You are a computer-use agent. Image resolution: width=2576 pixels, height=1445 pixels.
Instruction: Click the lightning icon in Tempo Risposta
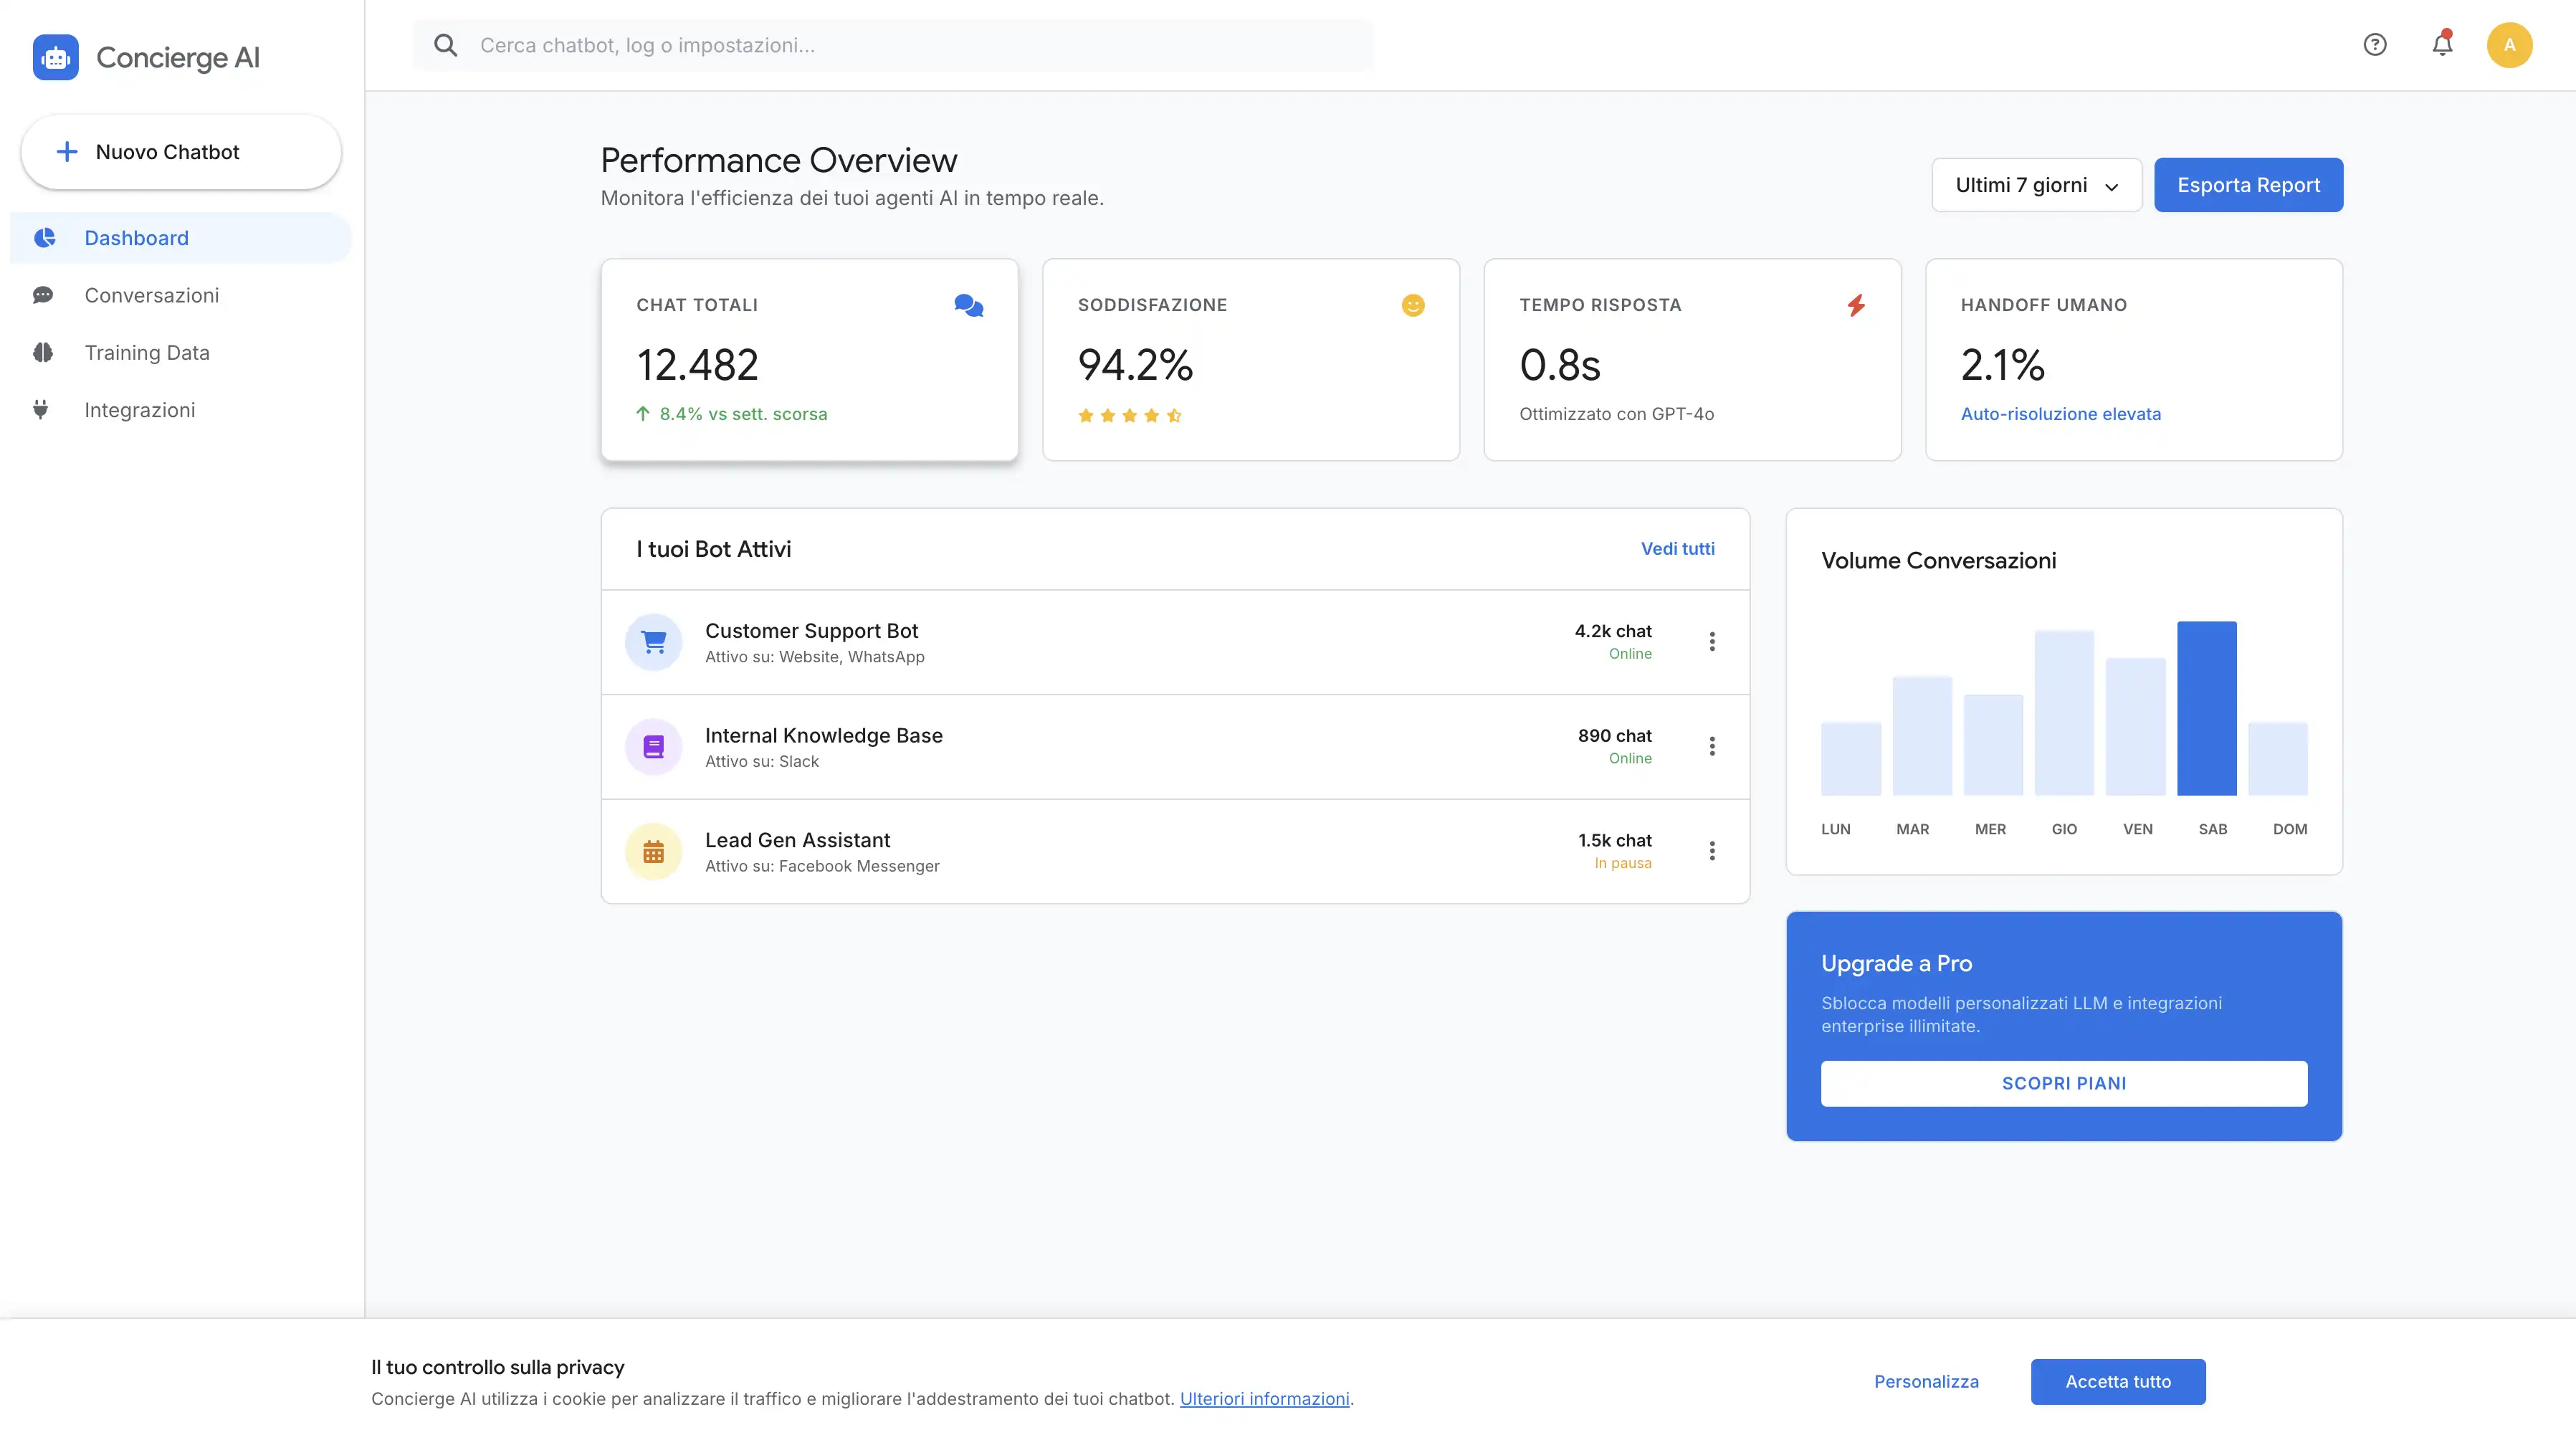[1855, 306]
